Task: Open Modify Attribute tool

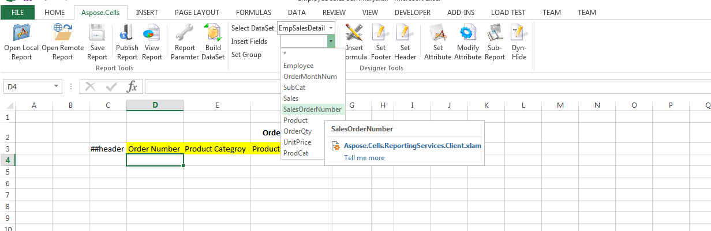Action: click(x=467, y=42)
